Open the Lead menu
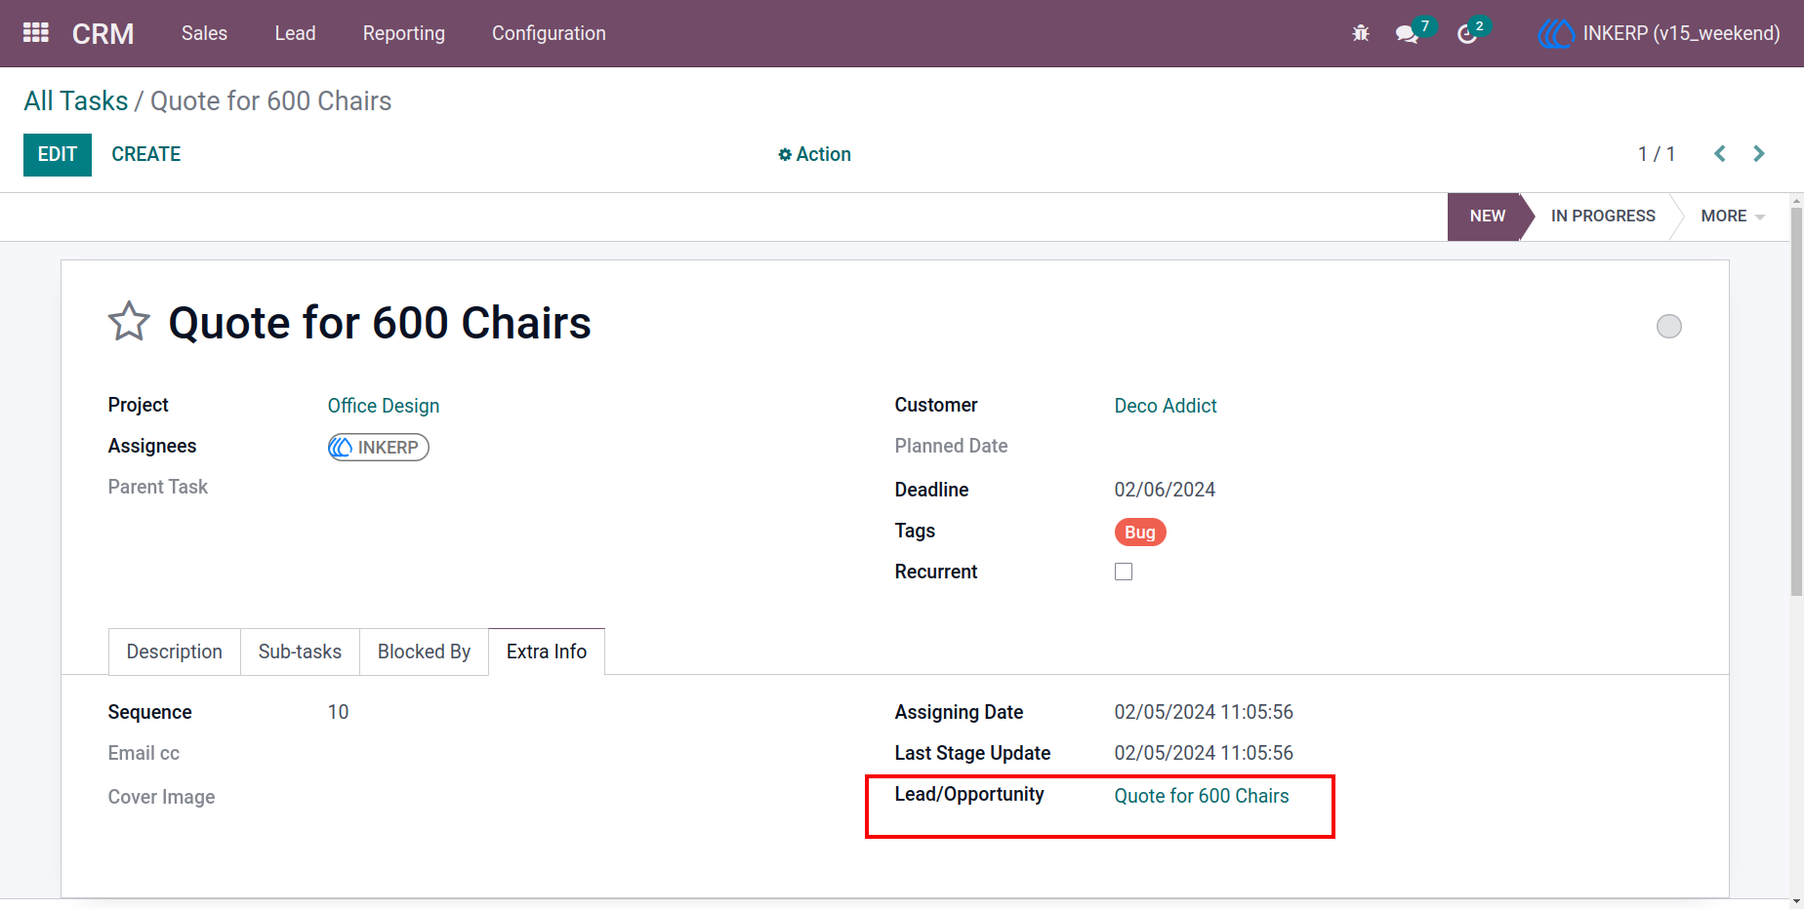The image size is (1804, 909). pos(295,33)
